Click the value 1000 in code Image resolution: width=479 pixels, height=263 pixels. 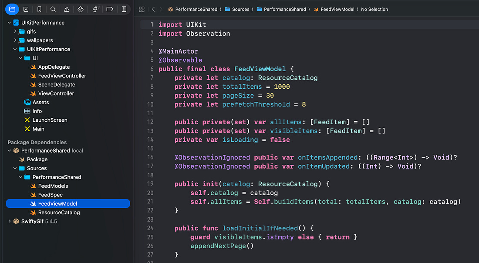point(282,87)
